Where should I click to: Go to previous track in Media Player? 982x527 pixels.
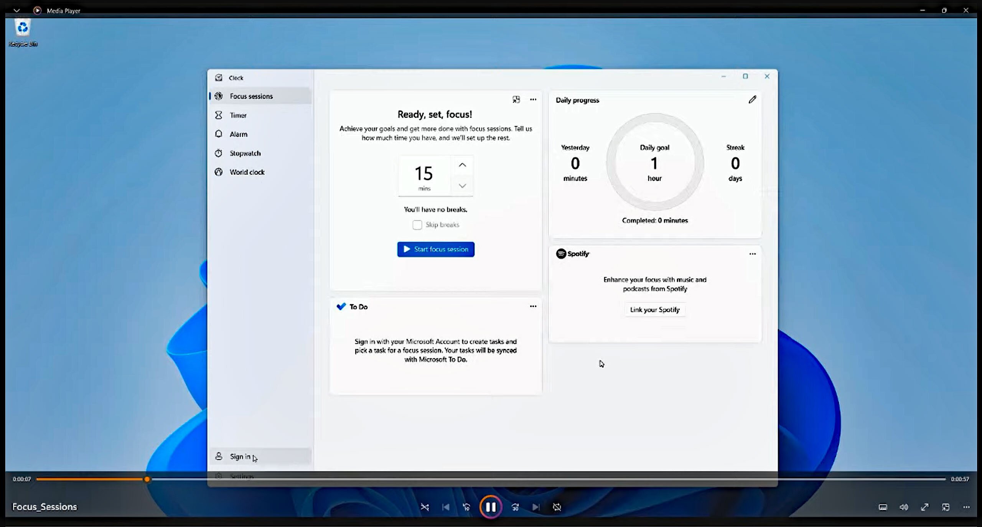click(445, 507)
